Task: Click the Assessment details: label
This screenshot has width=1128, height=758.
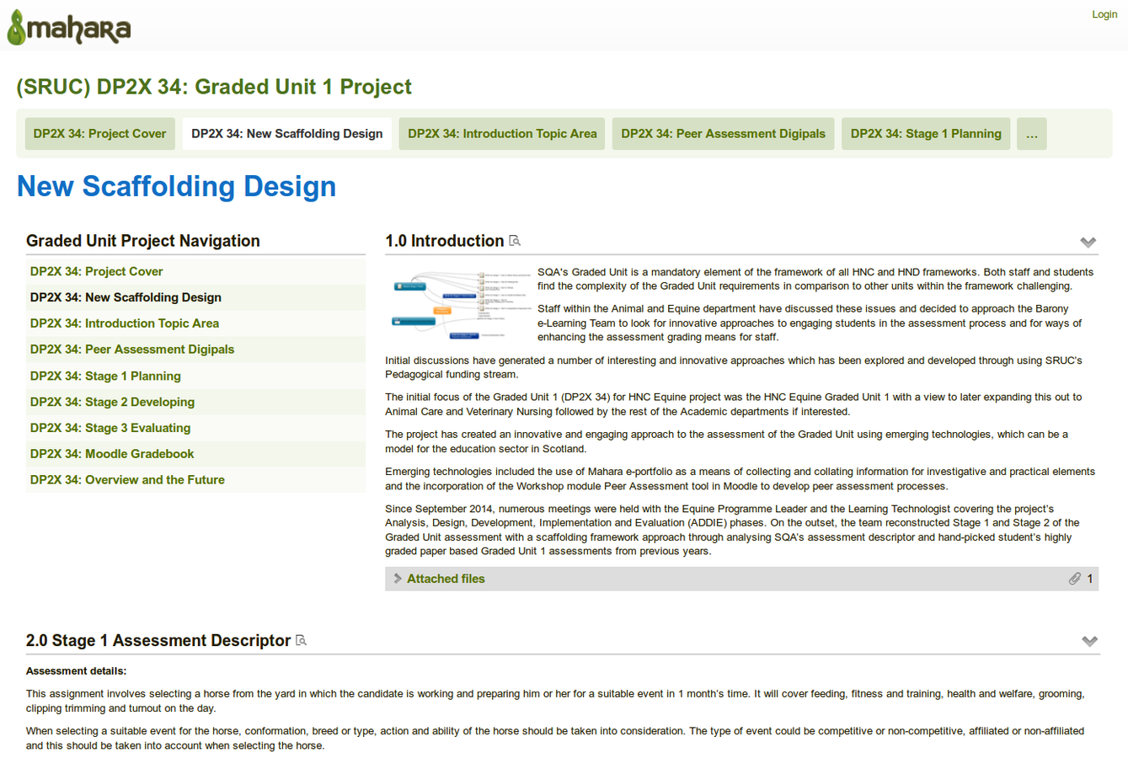Action: click(x=77, y=671)
